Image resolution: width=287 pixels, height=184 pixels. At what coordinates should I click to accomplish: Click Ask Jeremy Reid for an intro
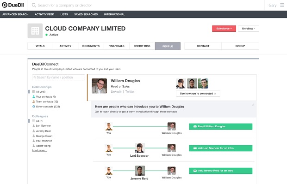[221, 171]
